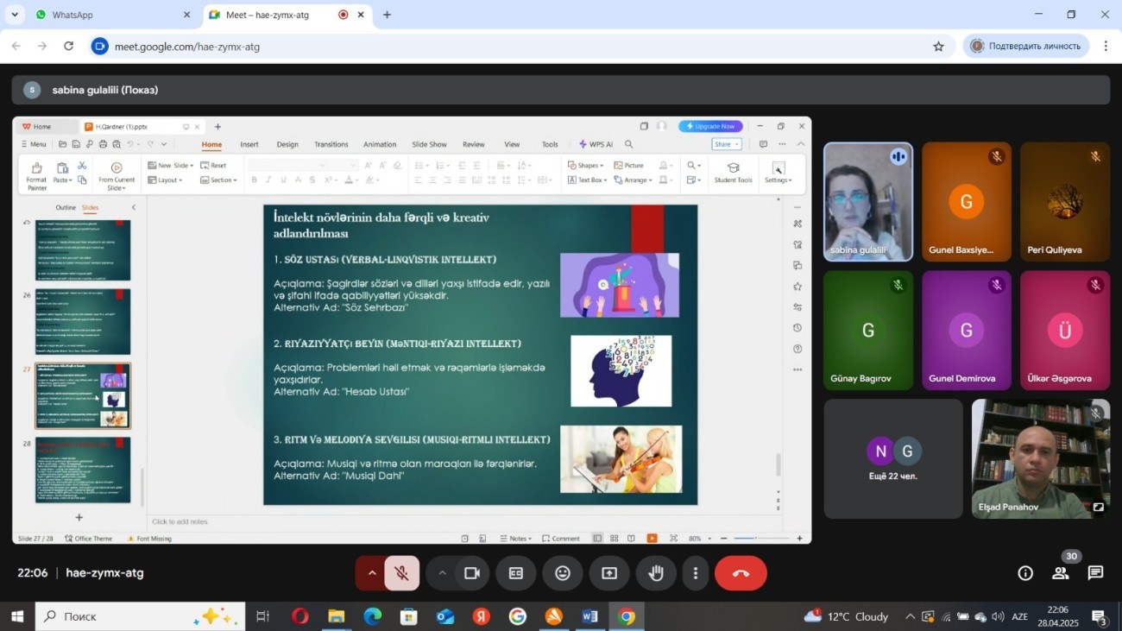
Task: Show the people list with 30 badge
Action: click(1061, 573)
